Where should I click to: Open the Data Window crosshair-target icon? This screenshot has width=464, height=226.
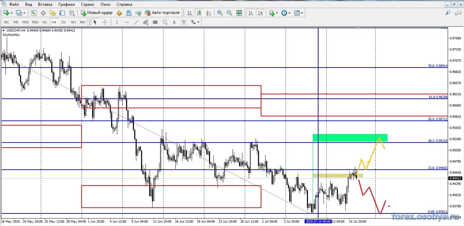coord(43,13)
